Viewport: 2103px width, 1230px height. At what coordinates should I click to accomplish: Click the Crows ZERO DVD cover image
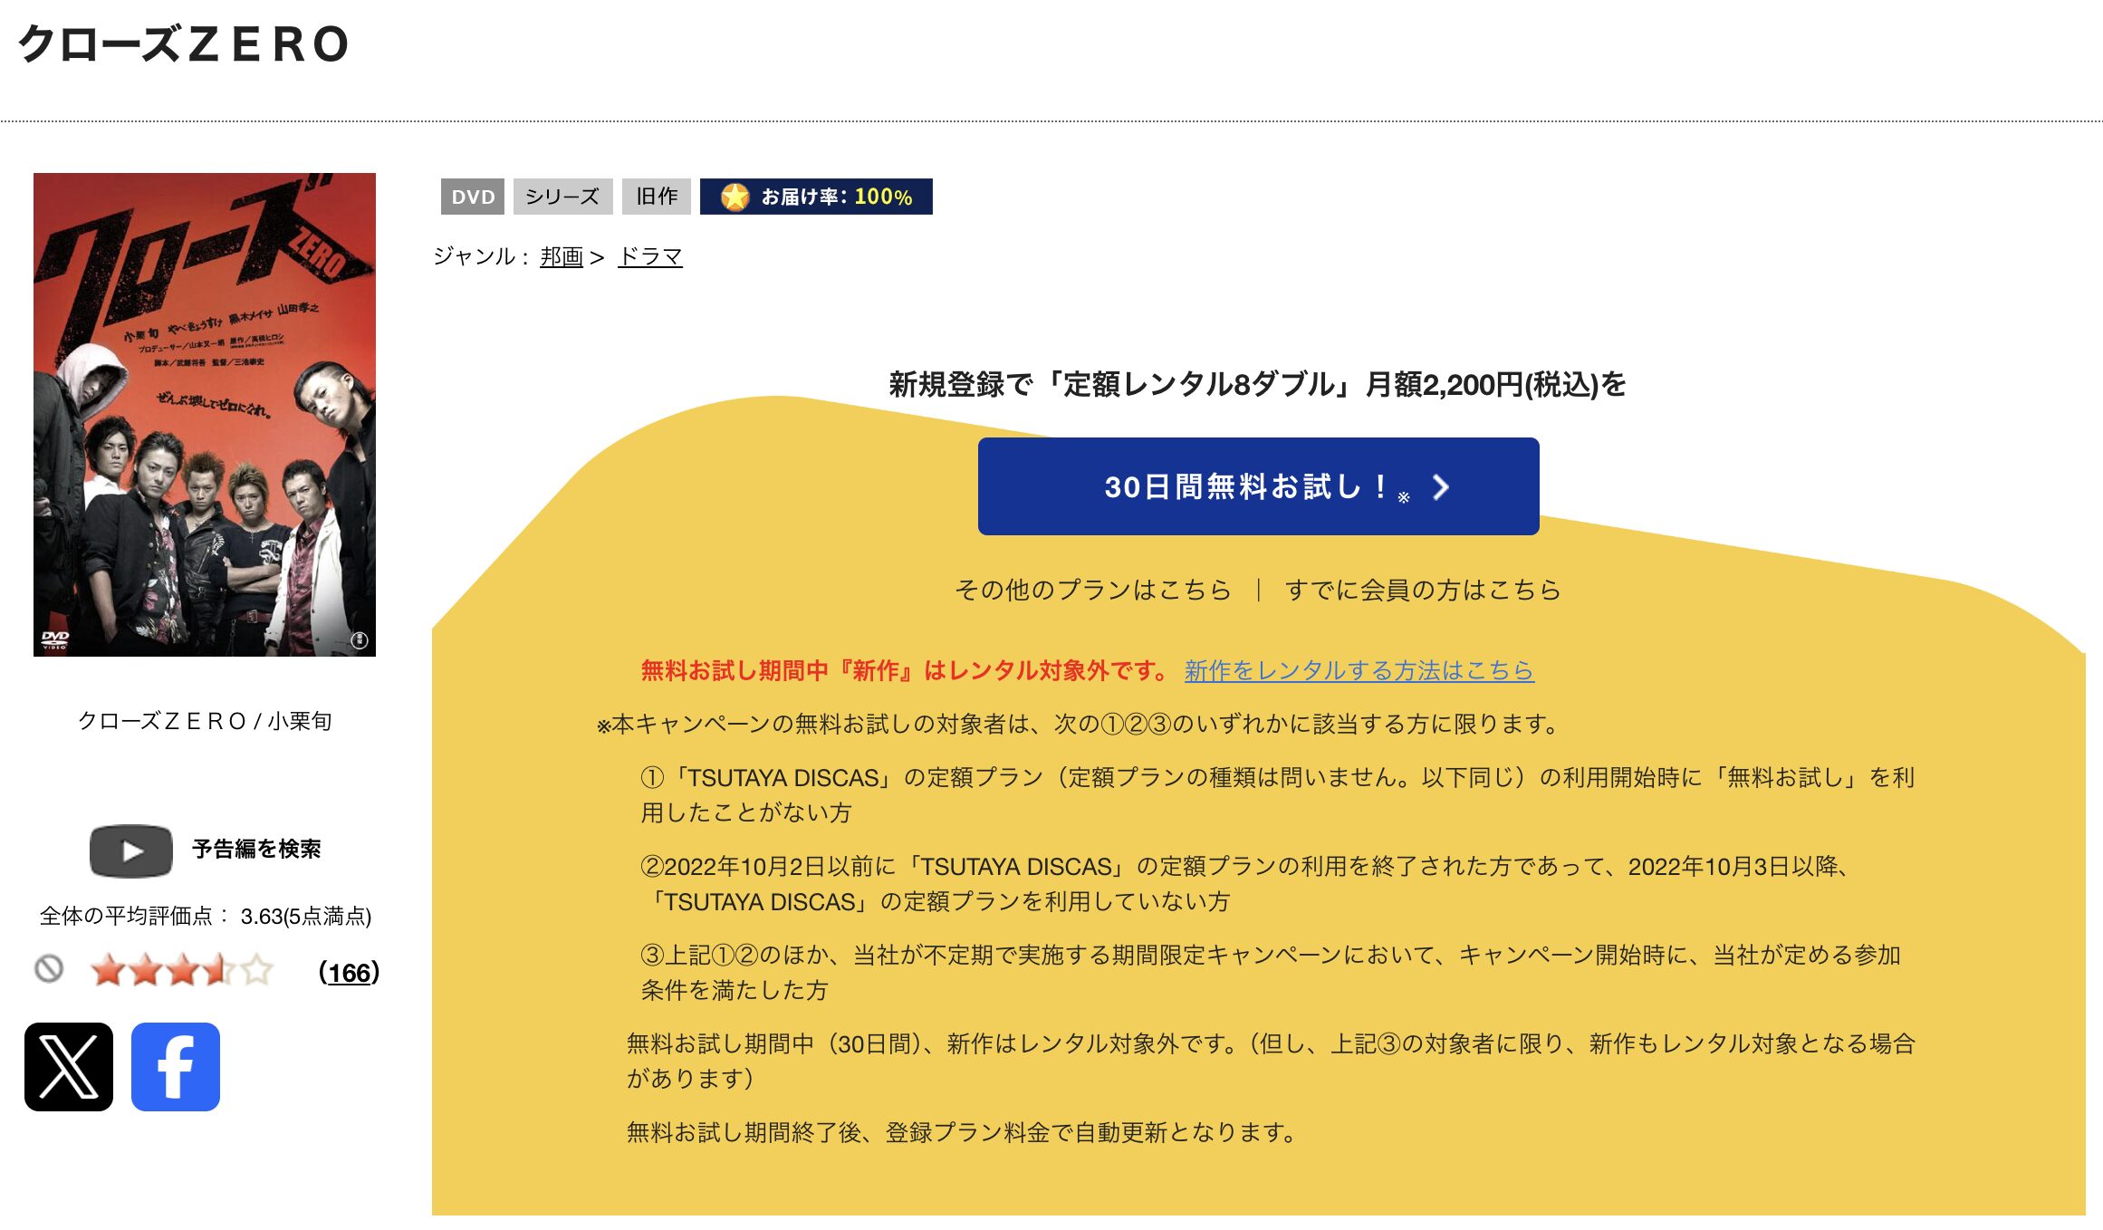(x=205, y=415)
